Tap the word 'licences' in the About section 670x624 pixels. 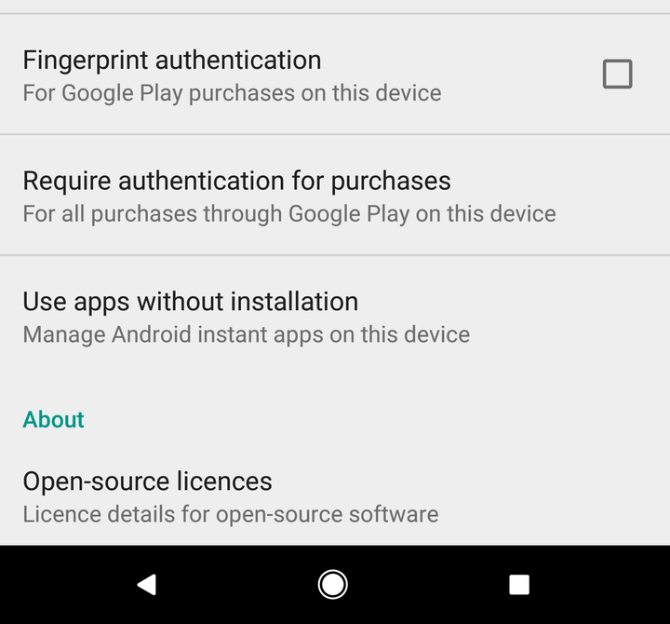click(224, 482)
